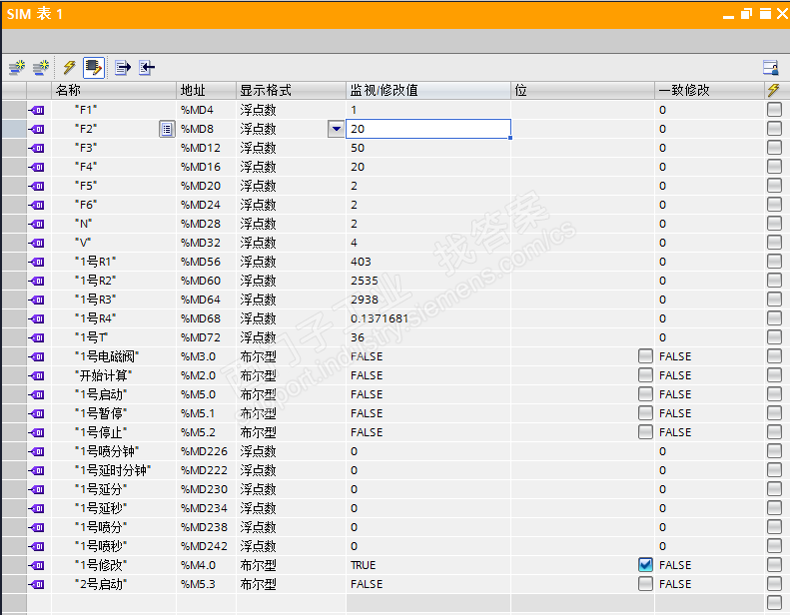Click the export table arrow icon
The height and width of the screenshot is (615, 790).
coord(123,67)
